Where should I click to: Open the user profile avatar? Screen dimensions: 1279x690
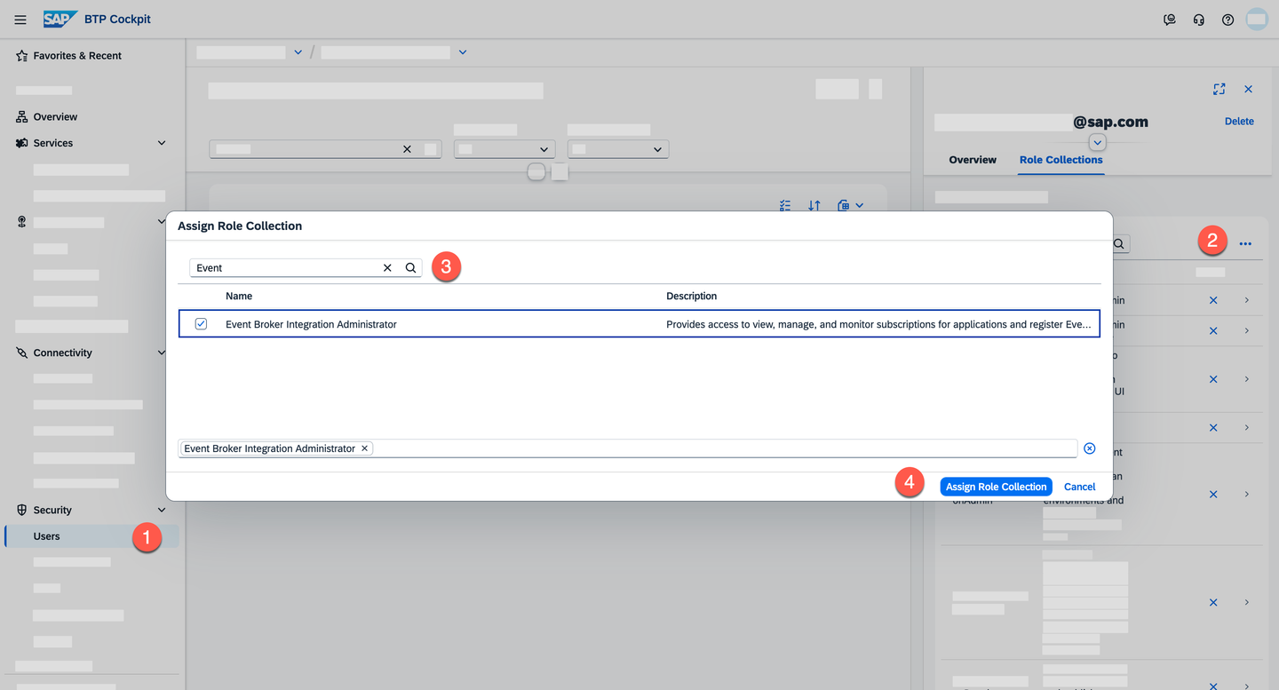click(1257, 20)
